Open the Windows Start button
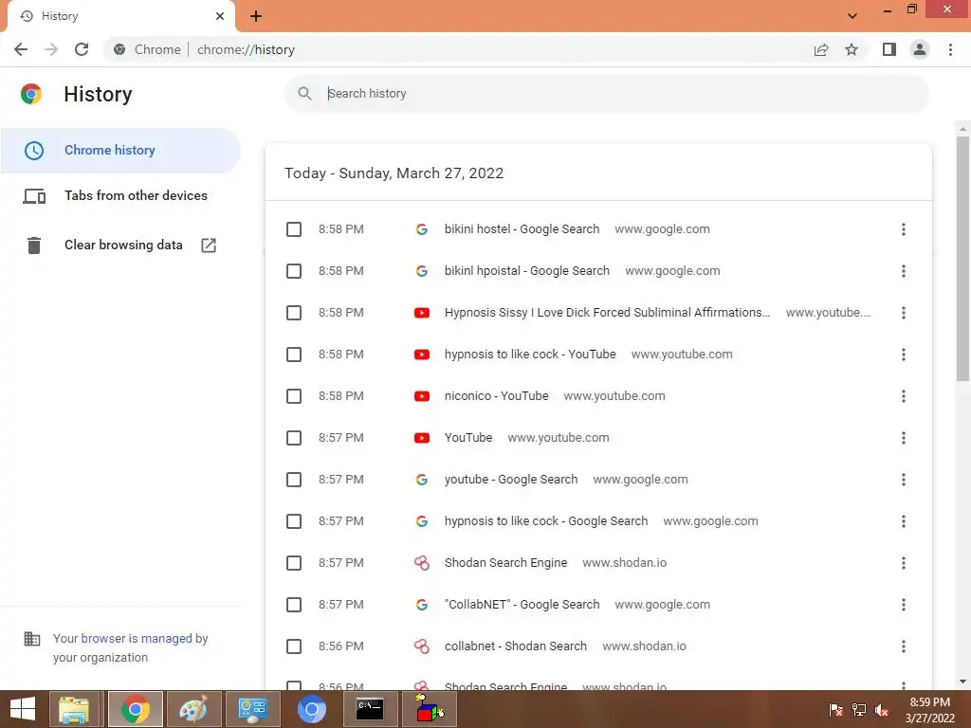Viewport: 971px width, 728px height. point(22,709)
